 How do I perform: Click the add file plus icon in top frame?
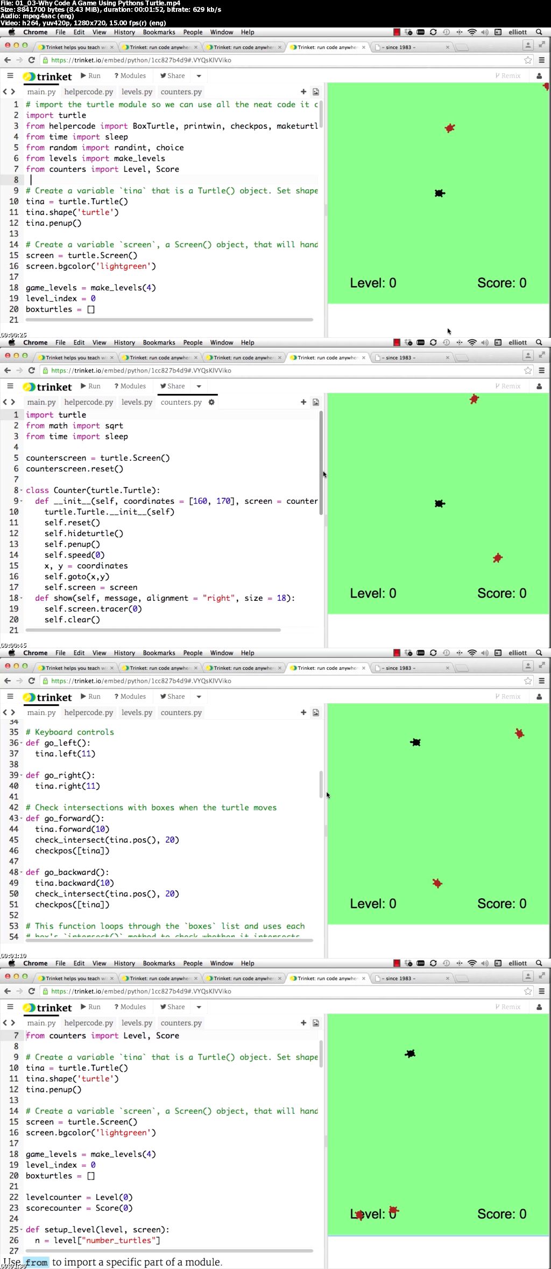click(x=303, y=92)
